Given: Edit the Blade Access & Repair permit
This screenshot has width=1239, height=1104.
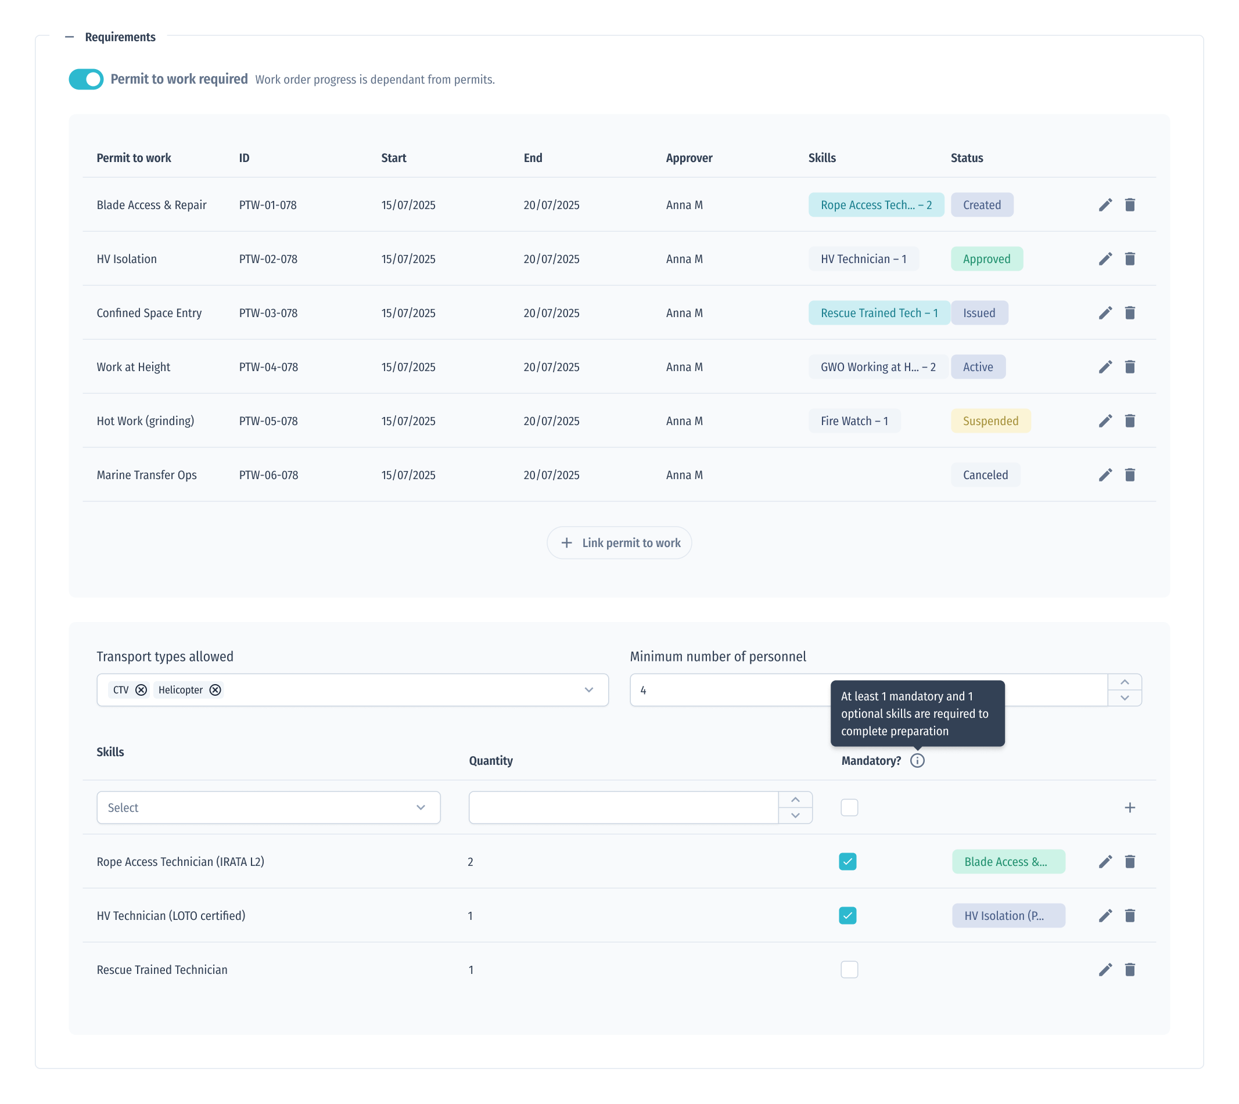Looking at the screenshot, I should pyautogui.click(x=1105, y=205).
